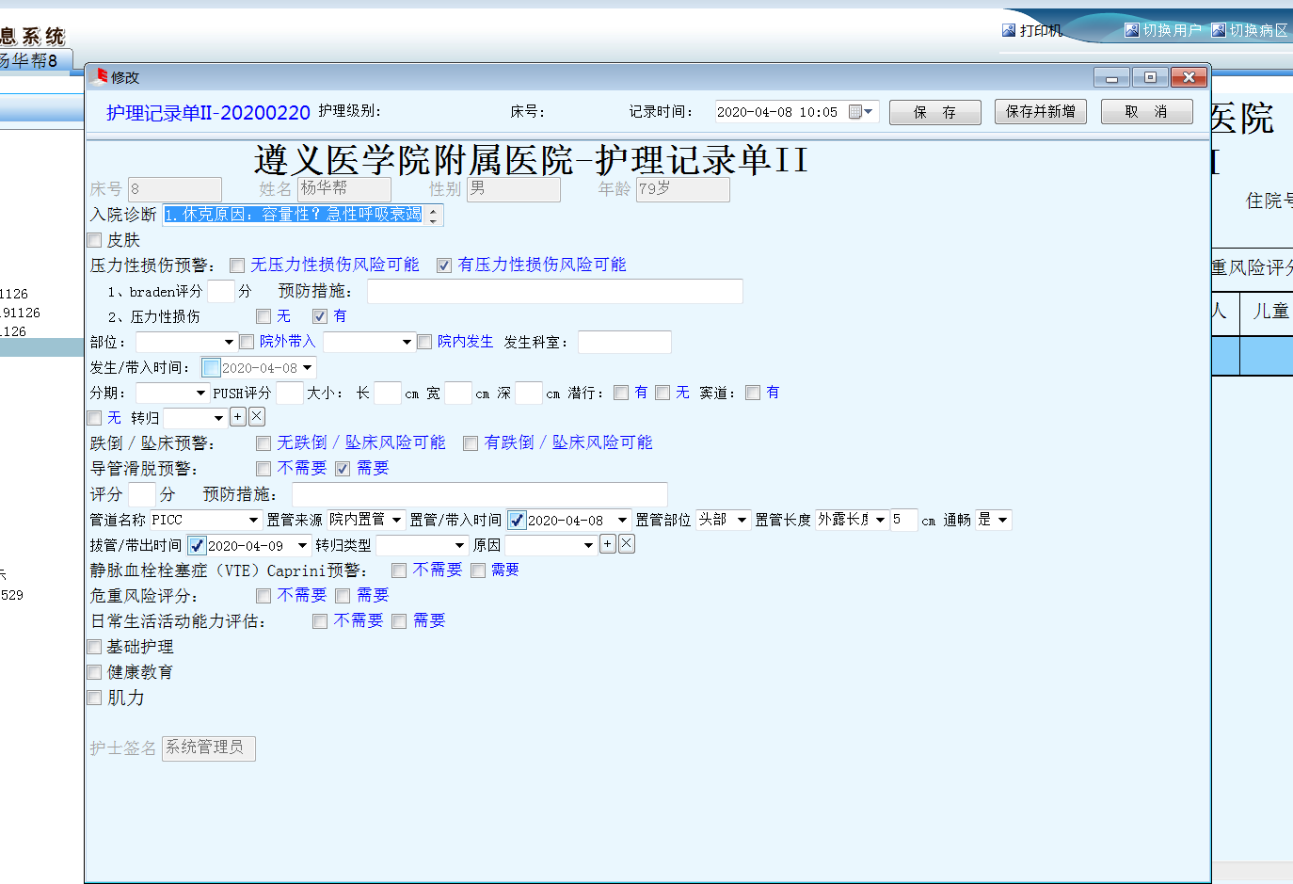
Task: Check 需要 for 危重风险评分
Action: 343,596
